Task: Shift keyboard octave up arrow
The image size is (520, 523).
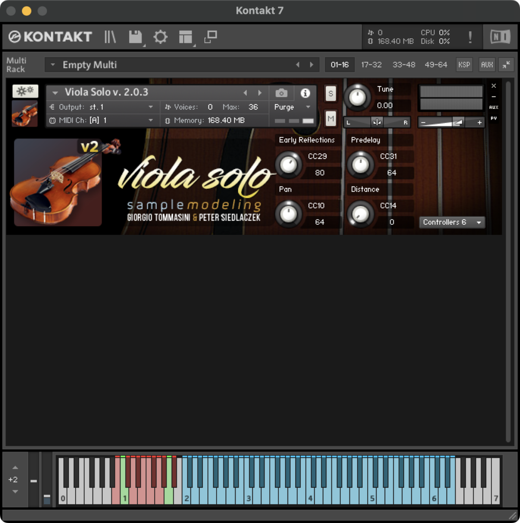Action: coord(15,468)
